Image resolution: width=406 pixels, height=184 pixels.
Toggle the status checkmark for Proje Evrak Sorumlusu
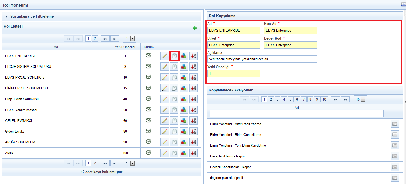point(148,99)
